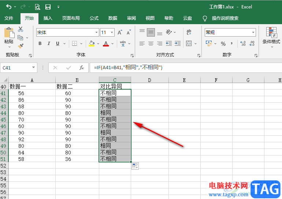Select the column C header
282x199 pixels.
pos(115,80)
